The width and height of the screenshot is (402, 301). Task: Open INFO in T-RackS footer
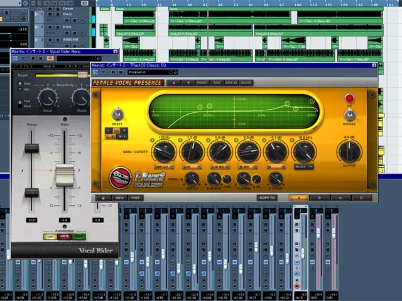[x=119, y=198]
